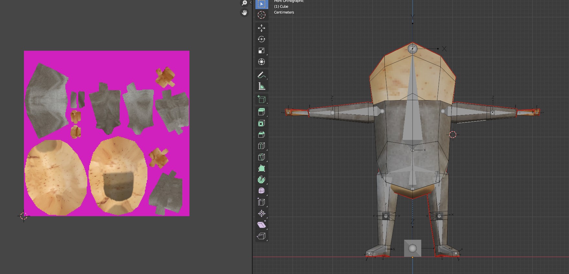Choose the Measure ruler tool
The height and width of the screenshot is (274, 569).
pyautogui.click(x=262, y=86)
